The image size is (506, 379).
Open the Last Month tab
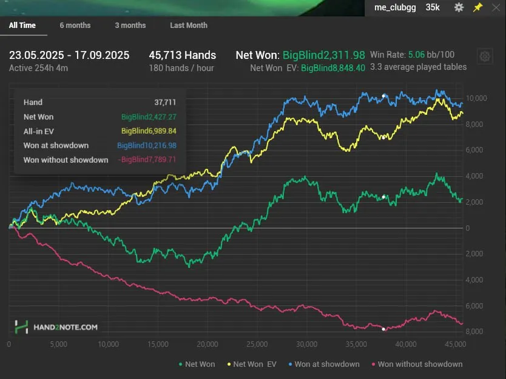[189, 26]
